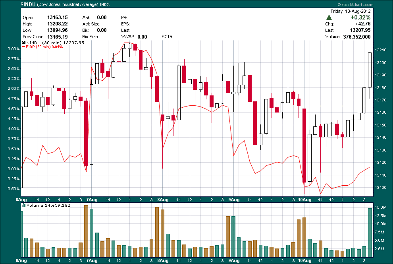Click the 9Aug date label under volume panel
The width and height of the screenshot is (393, 264).
click(234, 260)
